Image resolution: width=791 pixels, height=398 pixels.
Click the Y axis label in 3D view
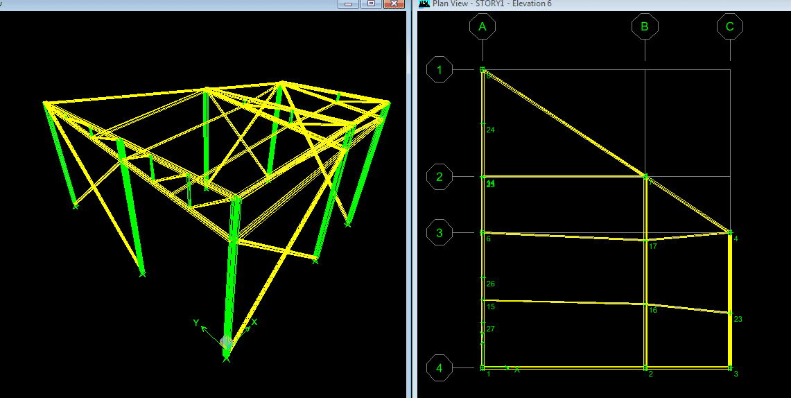pyautogui.click(x=196, y=323)
